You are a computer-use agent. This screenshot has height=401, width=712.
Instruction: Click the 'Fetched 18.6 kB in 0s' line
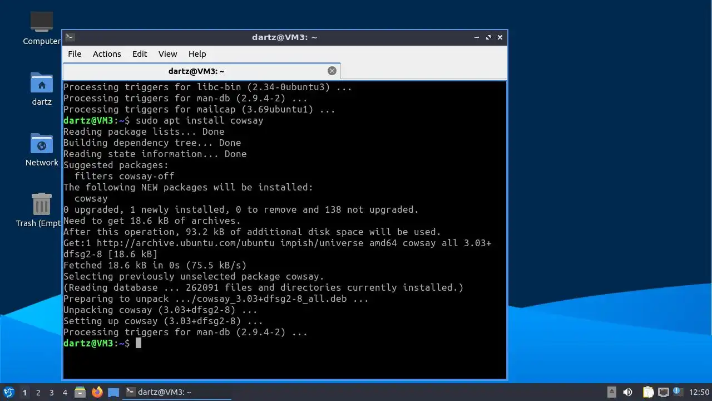point(155,265)
